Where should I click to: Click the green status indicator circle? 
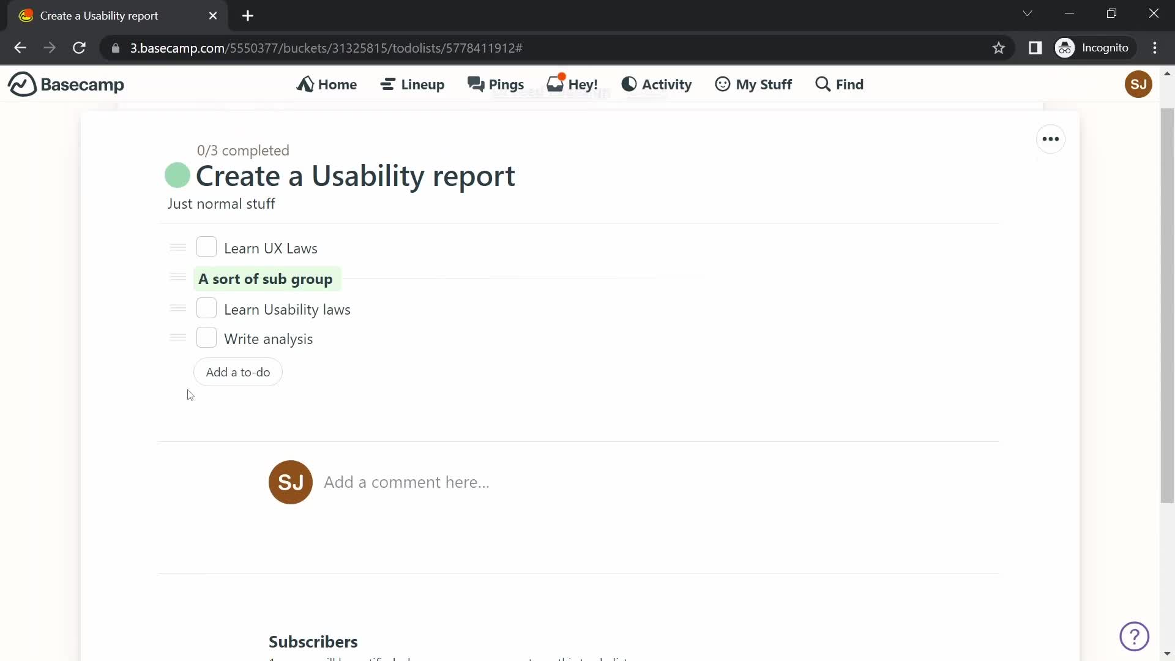(x=177, y=175)
